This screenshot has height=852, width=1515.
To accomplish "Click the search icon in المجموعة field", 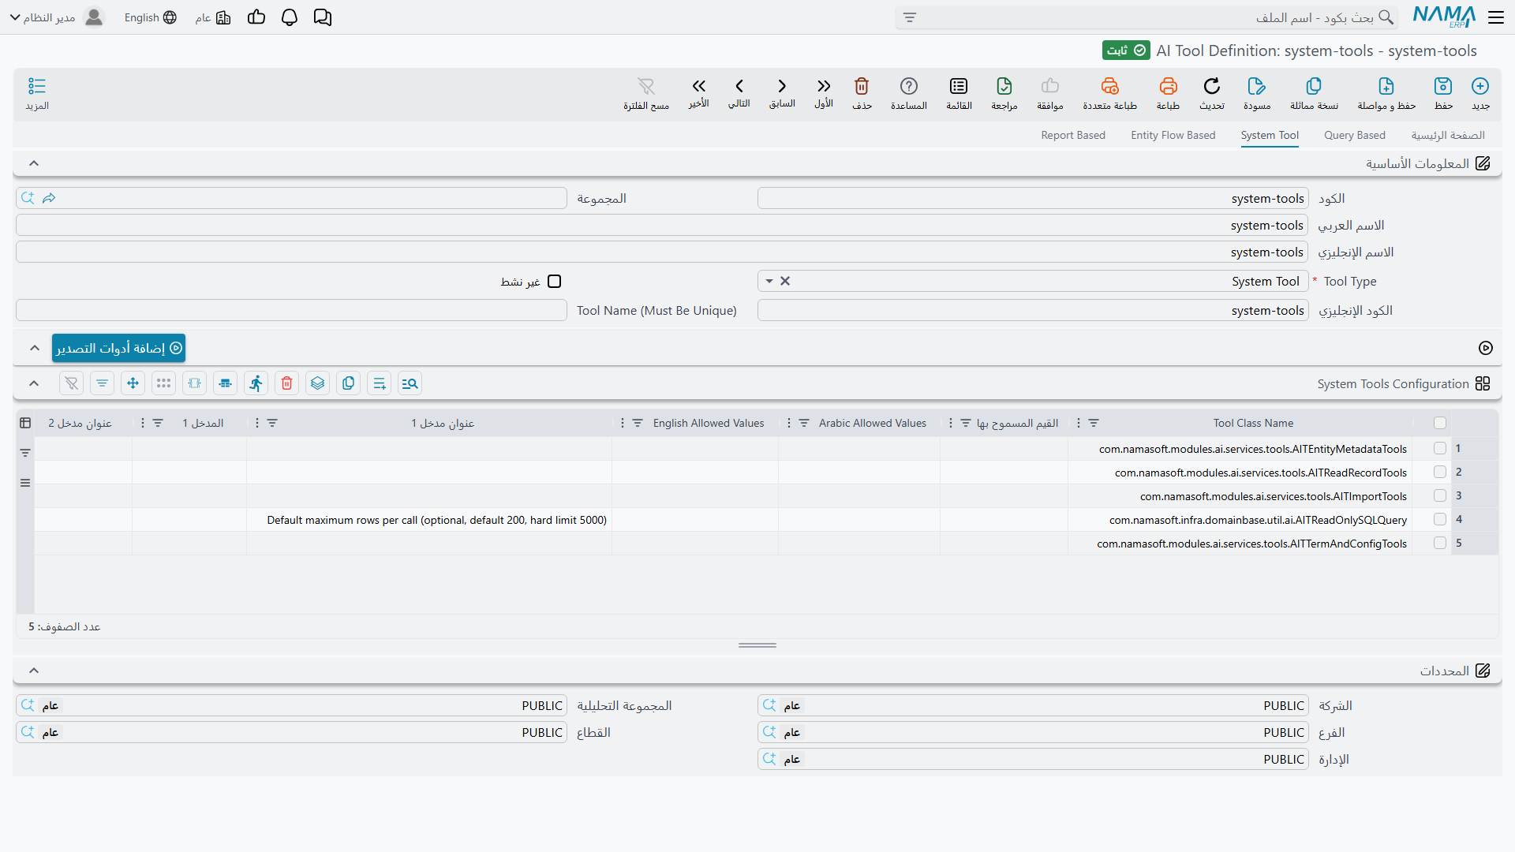I will (x=28, y=198).
